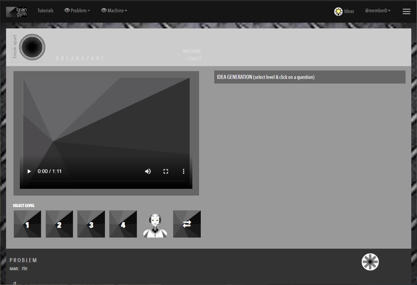This screenshot has width=417, height=285.
Task: Click the IDEA GENERATION header bar
Action: click(310, 77)
